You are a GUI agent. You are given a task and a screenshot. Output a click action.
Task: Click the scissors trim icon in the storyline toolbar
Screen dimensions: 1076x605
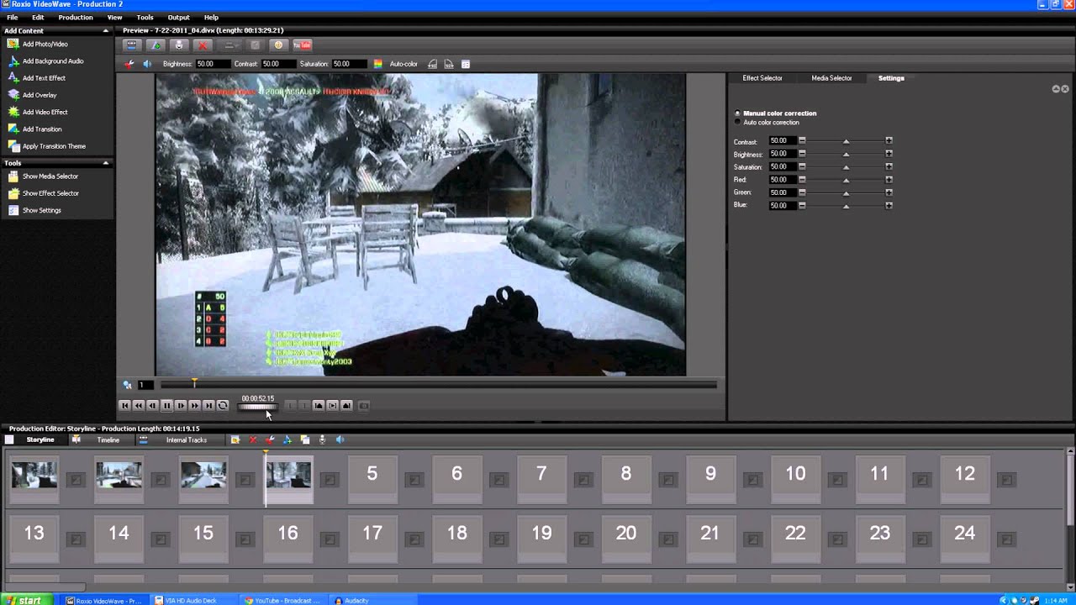point(270,439)
